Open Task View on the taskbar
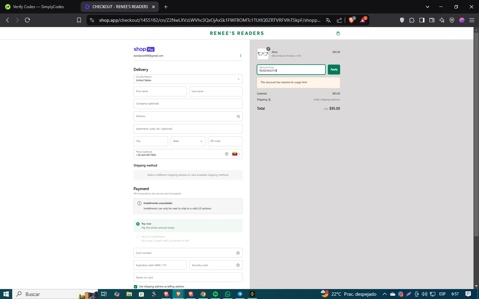Image resolution: width=479 pixels, height=299 pixels. tap(104, 294)
